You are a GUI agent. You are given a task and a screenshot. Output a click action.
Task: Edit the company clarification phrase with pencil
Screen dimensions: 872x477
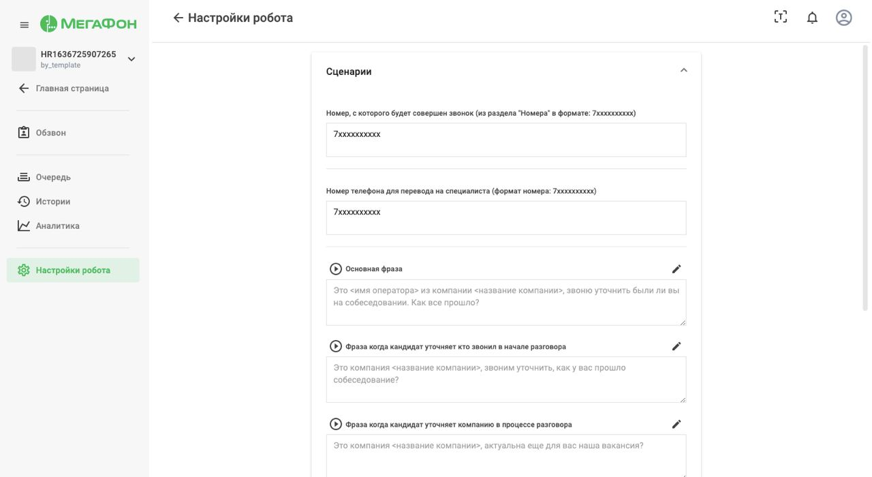coord(676,424)
